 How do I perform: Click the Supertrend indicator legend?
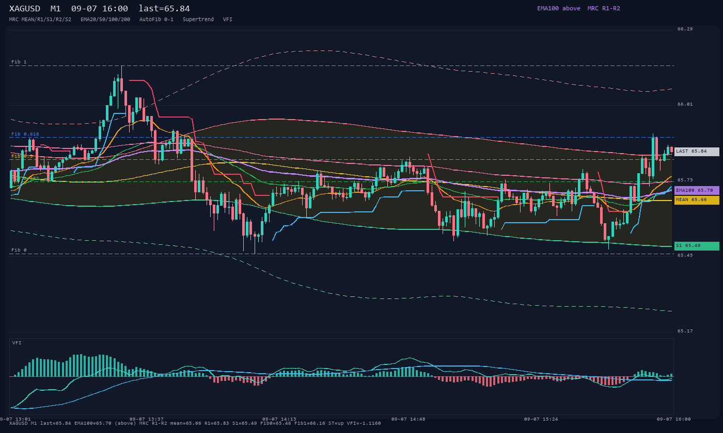pyautogui.click(x=198, y=20)
